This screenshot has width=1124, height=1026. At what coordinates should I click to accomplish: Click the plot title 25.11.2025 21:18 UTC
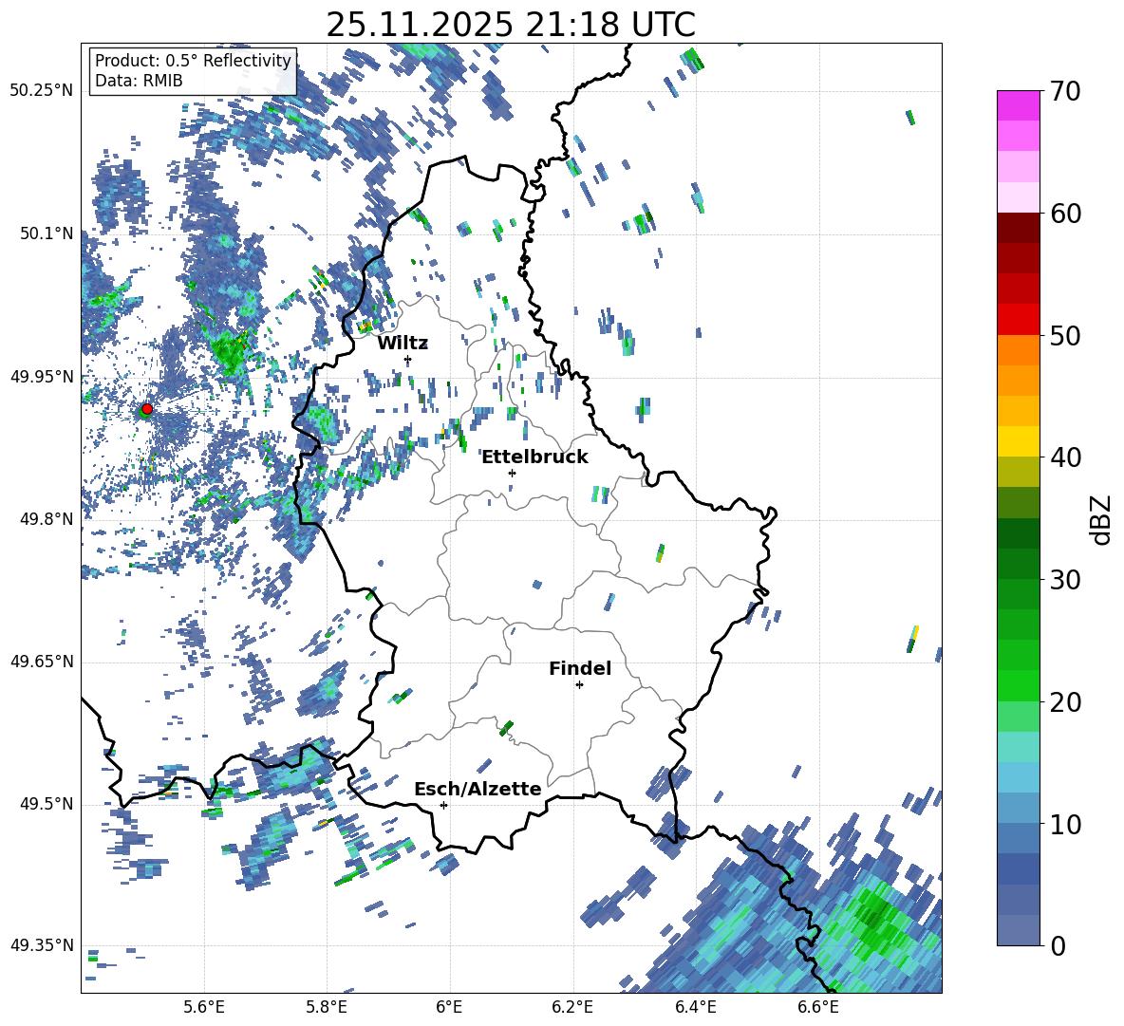coord(511,25)
